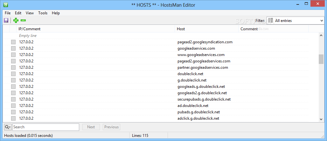This screenshot has width=327, height=141.
Task: Toggle checkbox for securepubads.g.doubleclick.net
Action: click(13, 99)
